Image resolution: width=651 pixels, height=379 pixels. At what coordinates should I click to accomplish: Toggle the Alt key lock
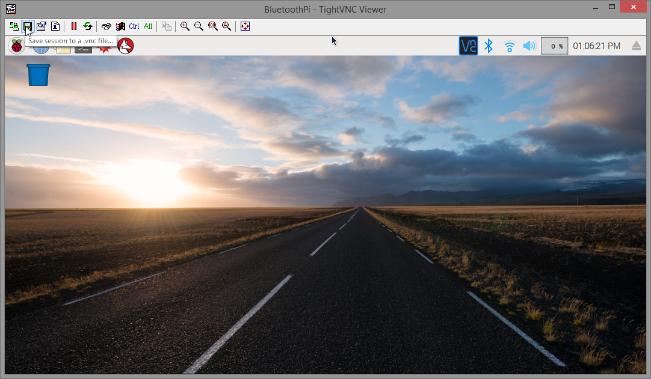[x=148, y=26]
